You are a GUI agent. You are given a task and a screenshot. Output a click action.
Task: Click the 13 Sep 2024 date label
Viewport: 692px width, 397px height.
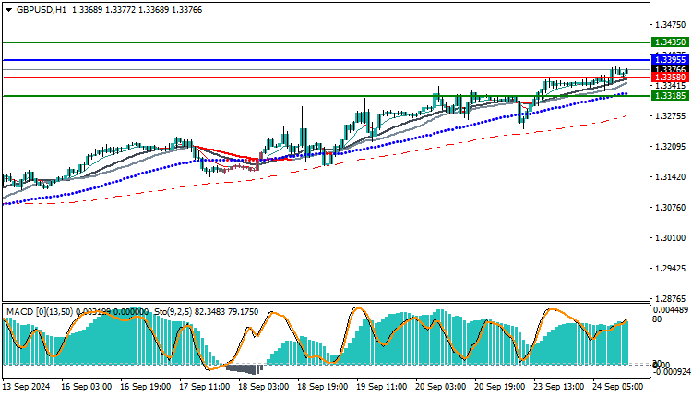pos(27,387)
